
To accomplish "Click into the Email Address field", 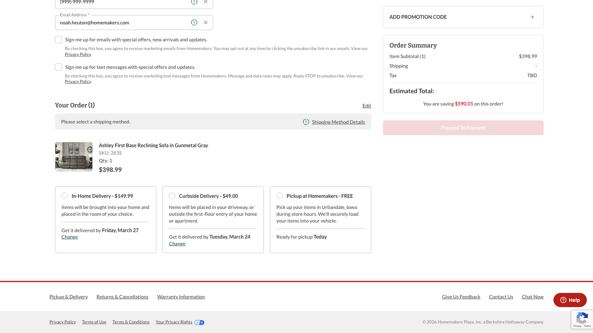I will (x=122, y=23).
